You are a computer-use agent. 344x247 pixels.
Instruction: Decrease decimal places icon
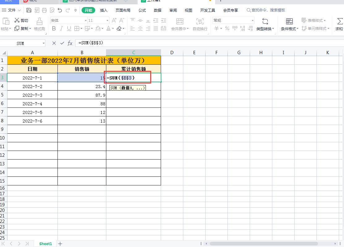coord(250,28)
